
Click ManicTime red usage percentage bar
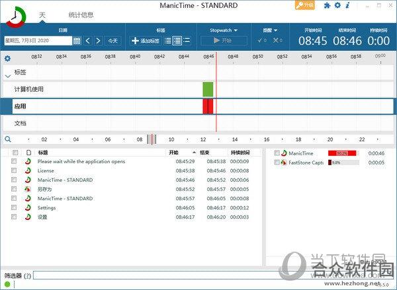(x=342, y=153)
